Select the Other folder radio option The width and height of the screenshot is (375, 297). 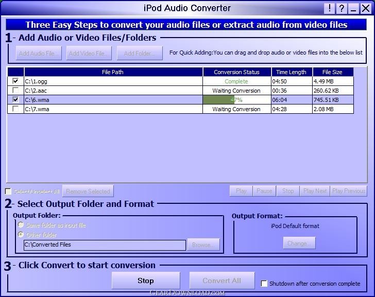tap(21, 235)
